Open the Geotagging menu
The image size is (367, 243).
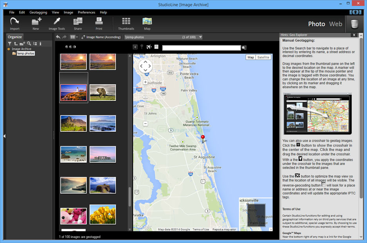pos(38,13)
